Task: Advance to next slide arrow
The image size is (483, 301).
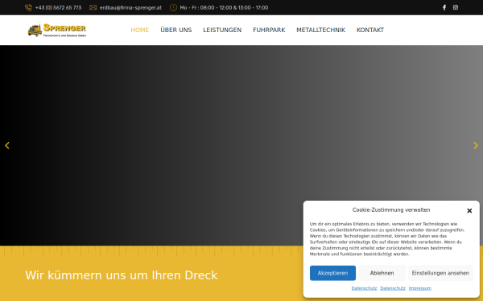Action: pos(476,145)
